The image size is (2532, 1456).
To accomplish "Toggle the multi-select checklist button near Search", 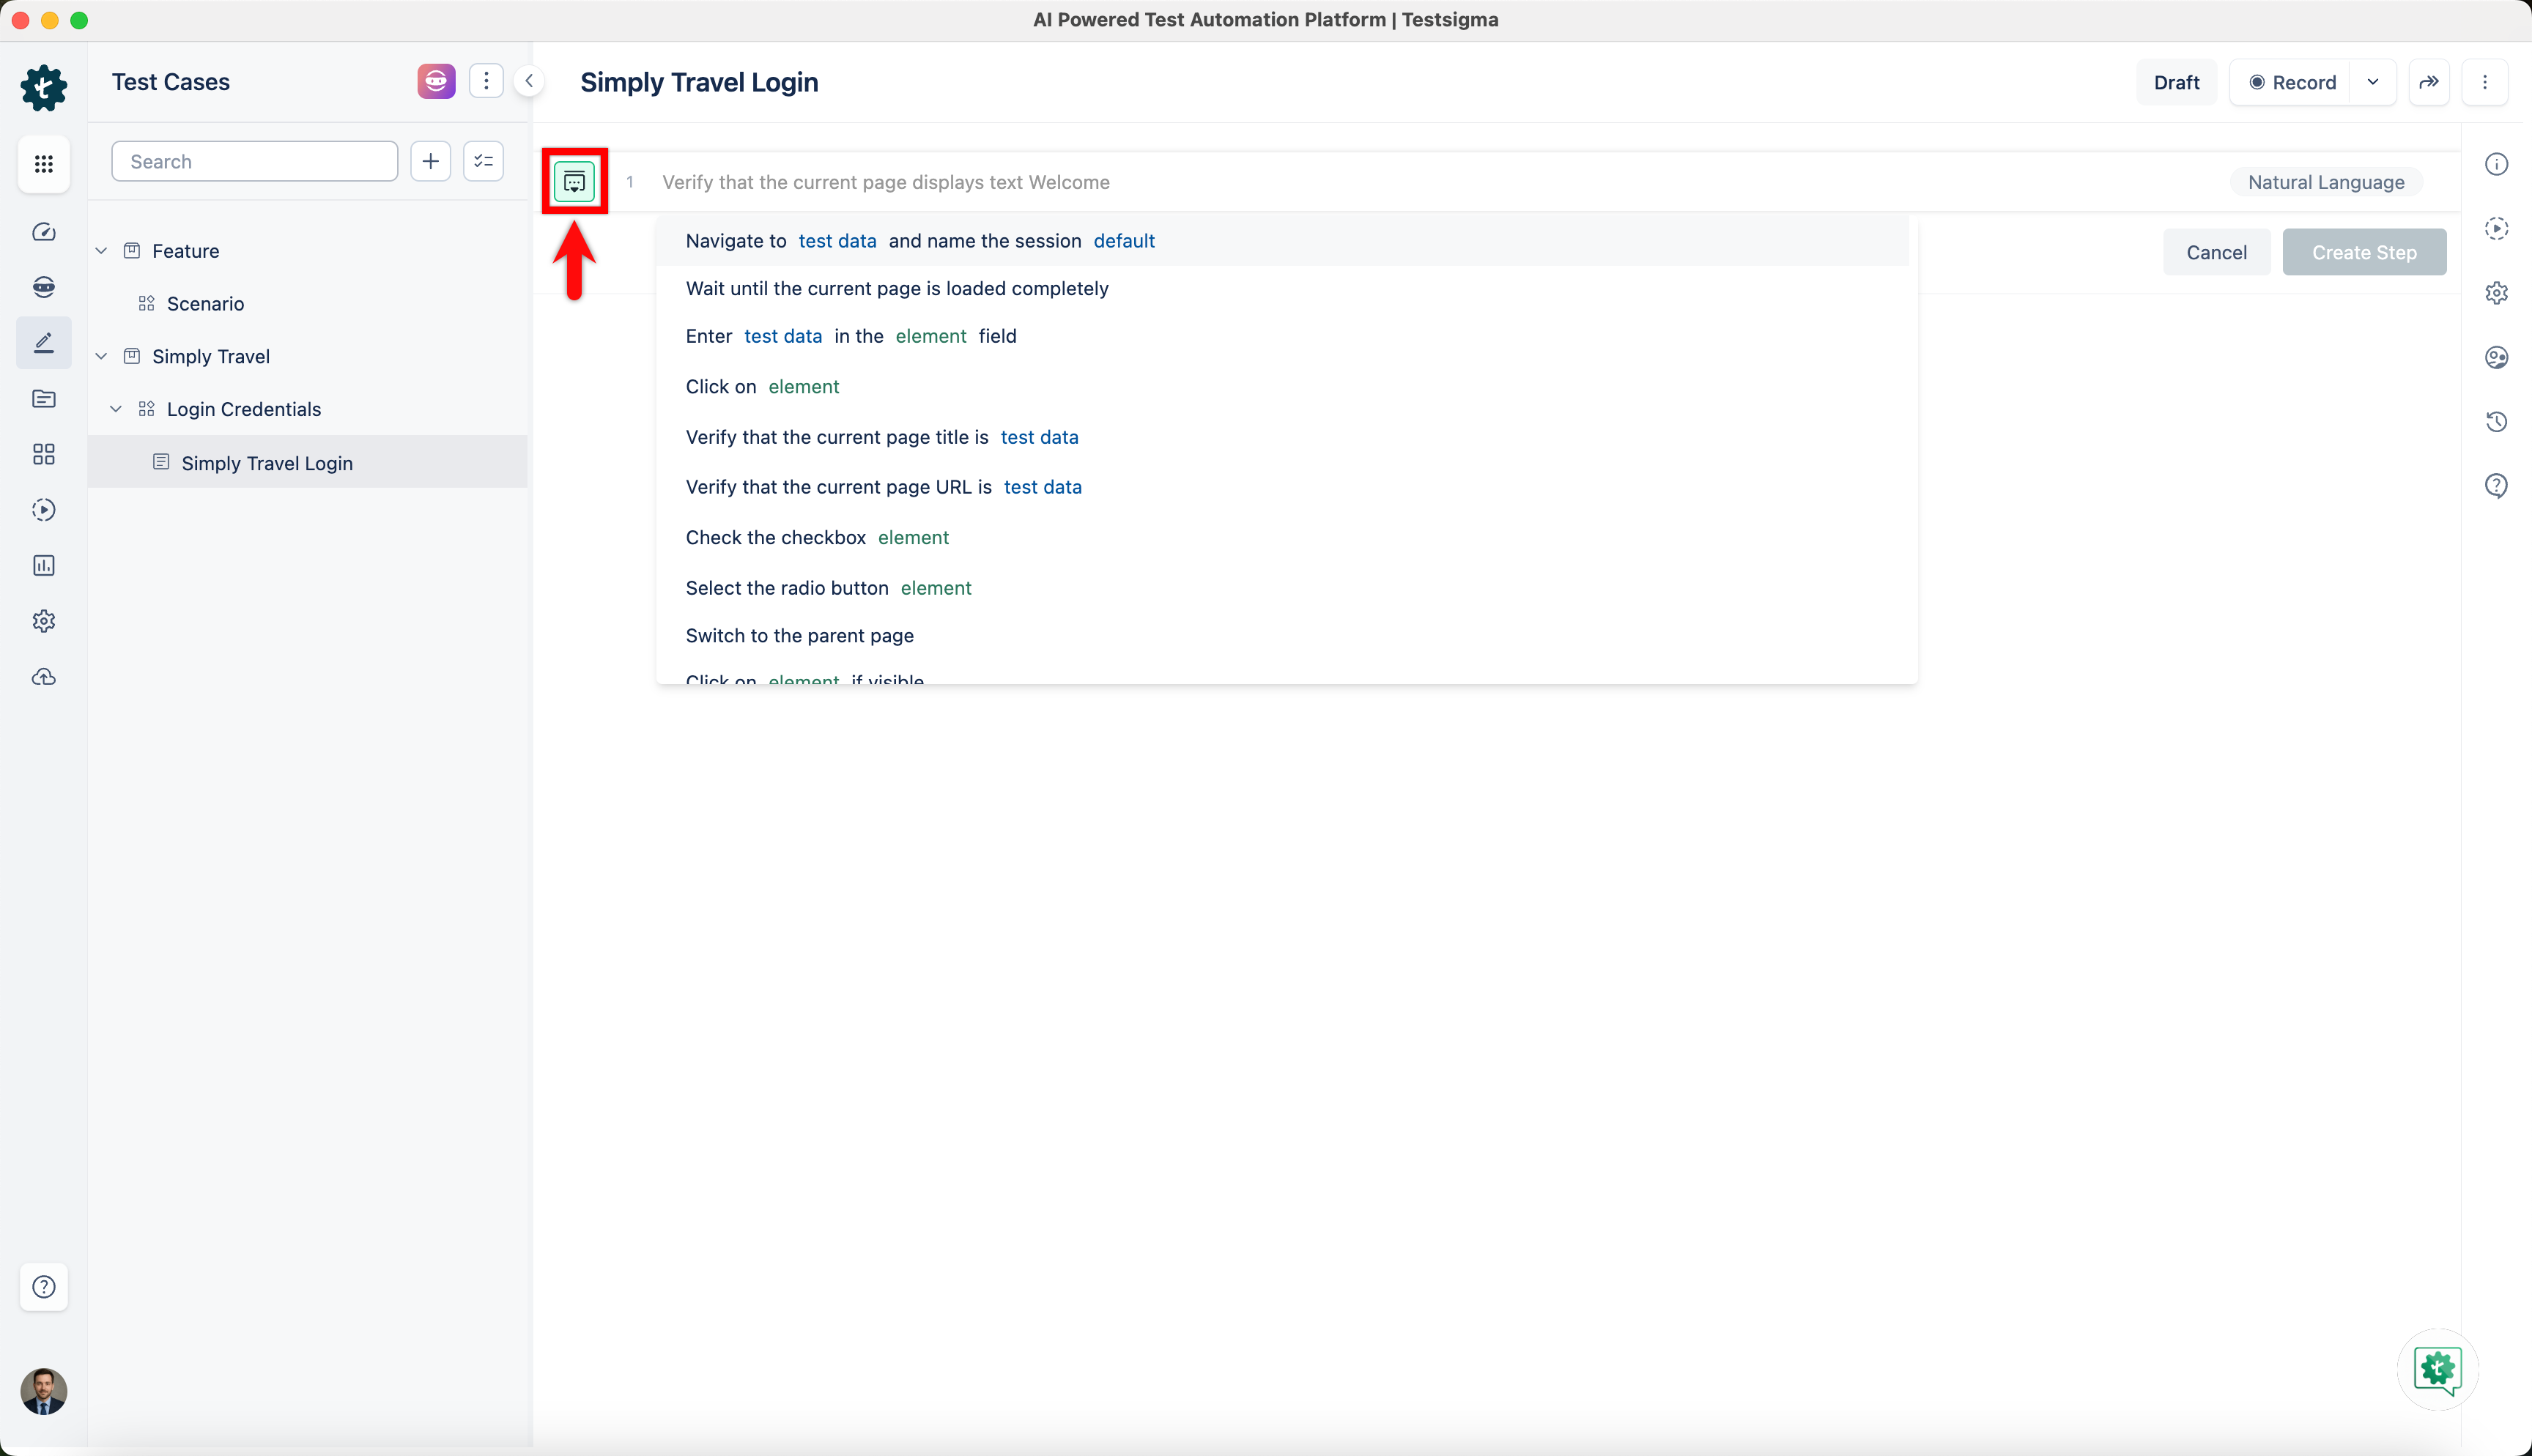I will [x=484, y=161].
